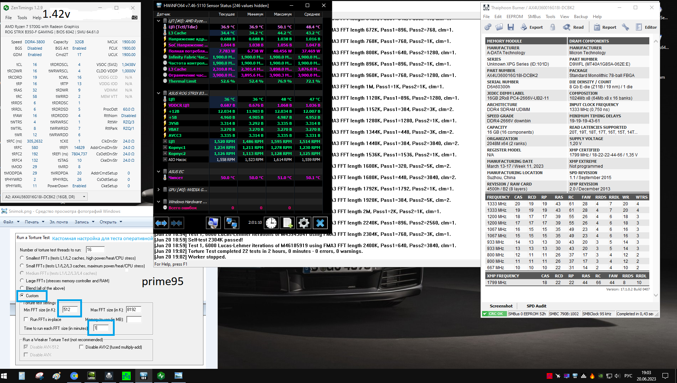Image resolution: width=677 pixels, height=383 pixels.
Task: Click HWiNFO collapse columns arrows icon
Action: [x=176, y=223]
